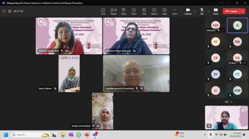The width and height of the screenshot is (249, 139).
Task: Expand the Mic options dropdown arrow
Action: point(208,11)
